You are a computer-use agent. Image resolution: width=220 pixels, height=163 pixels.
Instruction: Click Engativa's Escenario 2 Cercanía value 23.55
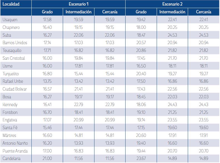point(204,120)
